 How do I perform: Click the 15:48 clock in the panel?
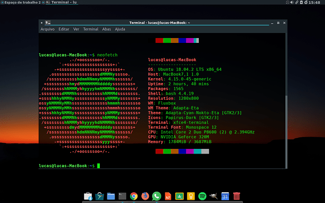[314, 2]
